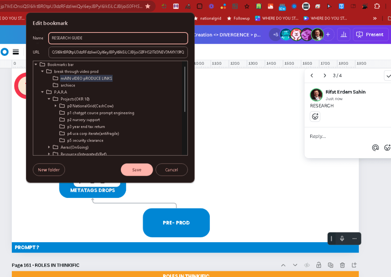391x277 pixels.
Task: Click the plus icon to add collaborators
Action: click(328, 35)
